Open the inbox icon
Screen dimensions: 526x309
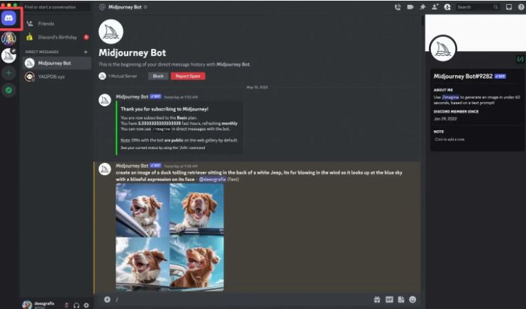tap(508, 7)
